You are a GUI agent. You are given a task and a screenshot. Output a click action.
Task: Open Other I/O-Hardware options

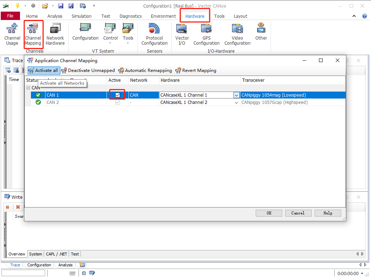pos(261,32)
